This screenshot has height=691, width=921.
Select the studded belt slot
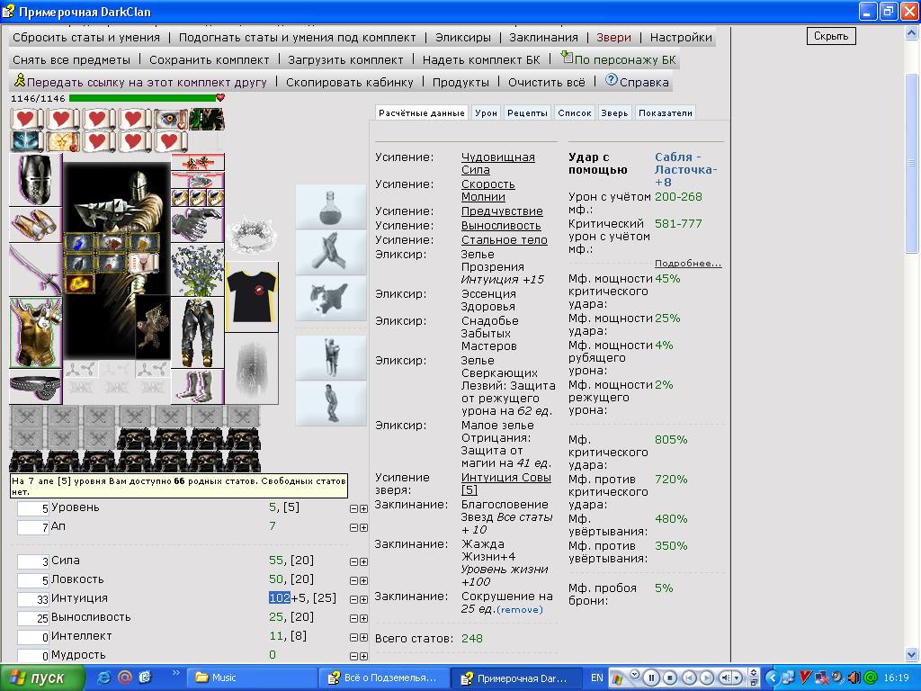(x=36, y=387)
